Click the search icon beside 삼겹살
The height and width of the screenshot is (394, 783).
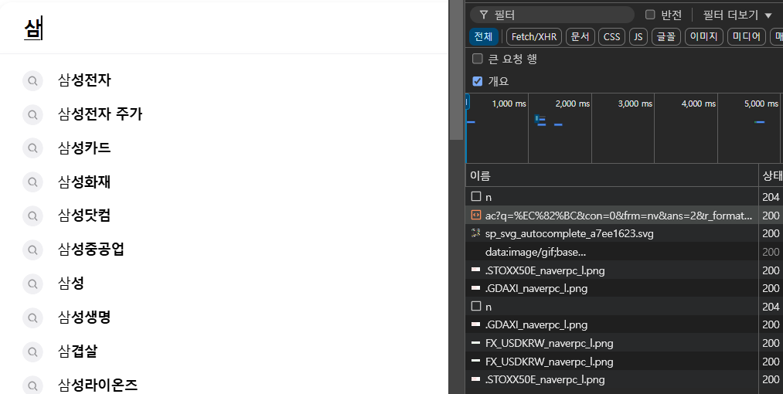(32, 352)
